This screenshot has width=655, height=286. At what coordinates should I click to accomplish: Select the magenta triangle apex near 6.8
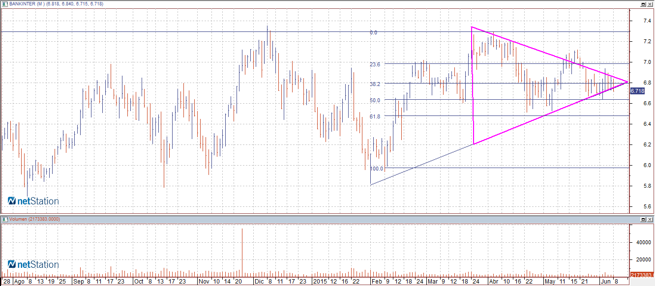[x=627, y=82]
